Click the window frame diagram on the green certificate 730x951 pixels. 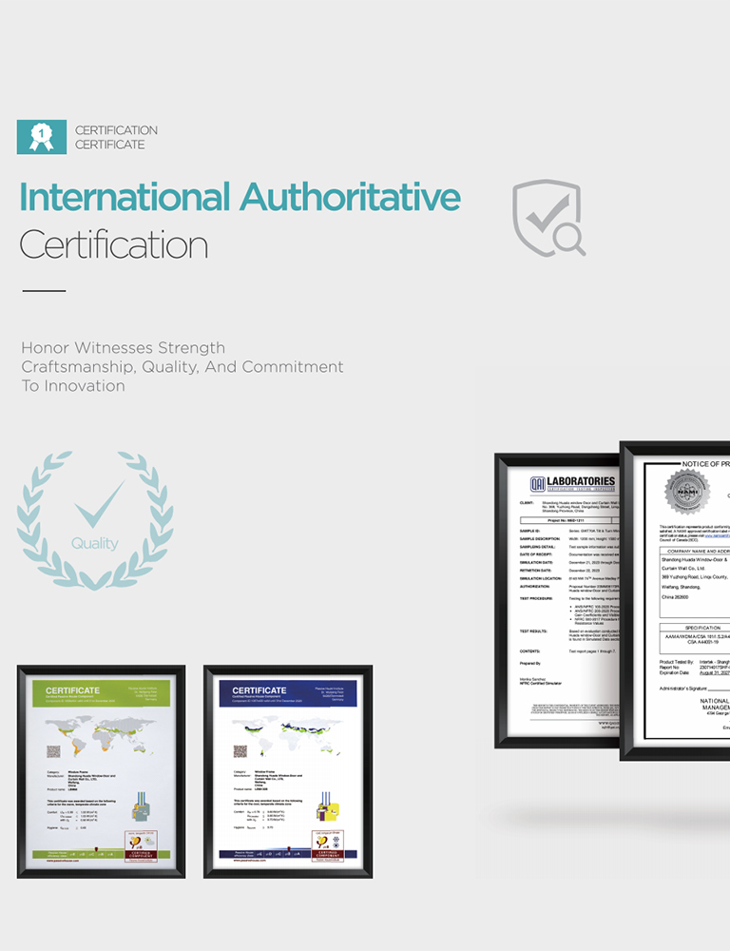click(x=141, y=806)
